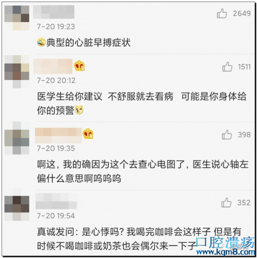The height and width of the screenshot is (258, 257).
Task: Open avatar of the 7-20 19:23 commenter
Action: [17, 18]
